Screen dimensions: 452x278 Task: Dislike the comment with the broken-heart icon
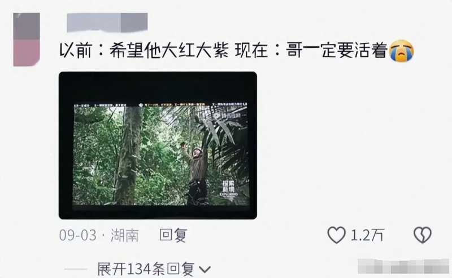pos(423,235)
